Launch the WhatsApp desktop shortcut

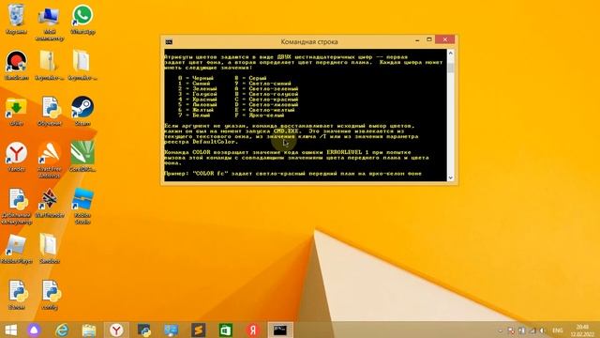(82, 19)
